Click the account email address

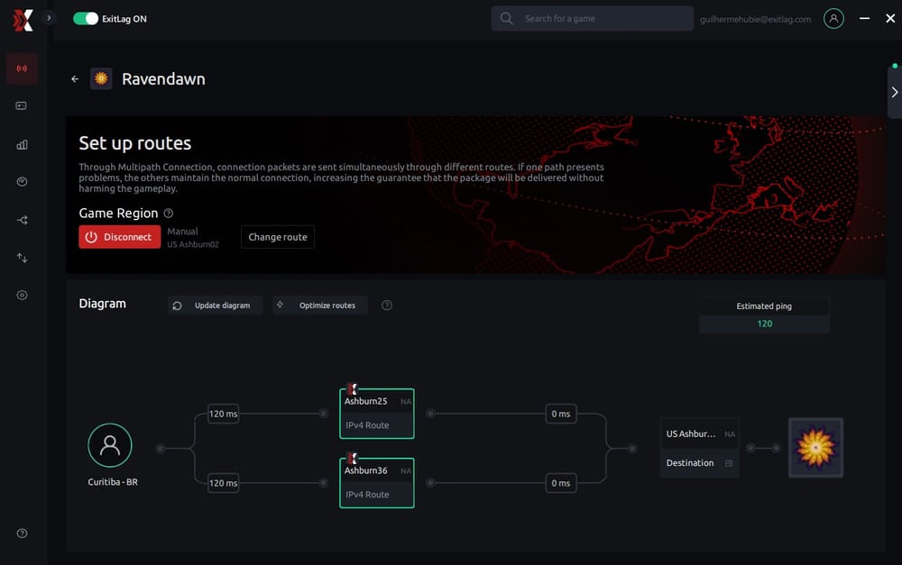pos(755,19)
